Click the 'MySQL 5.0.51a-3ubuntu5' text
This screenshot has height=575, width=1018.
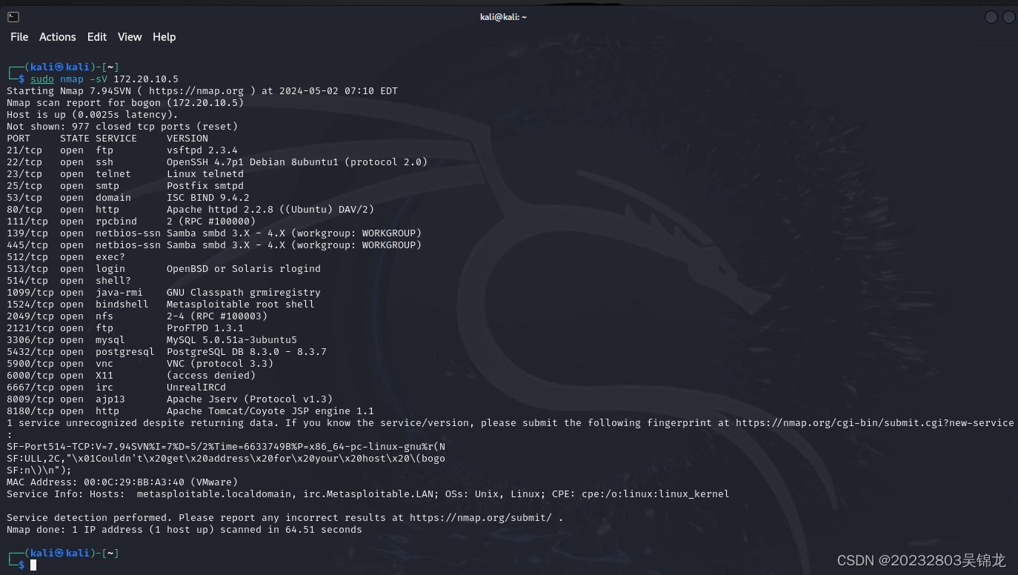tap(232, 340)
